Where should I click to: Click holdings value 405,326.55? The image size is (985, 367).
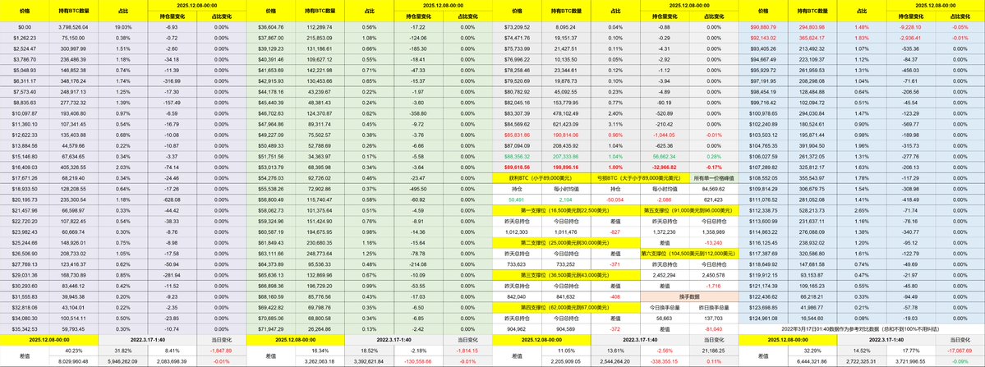pos(73,168)
